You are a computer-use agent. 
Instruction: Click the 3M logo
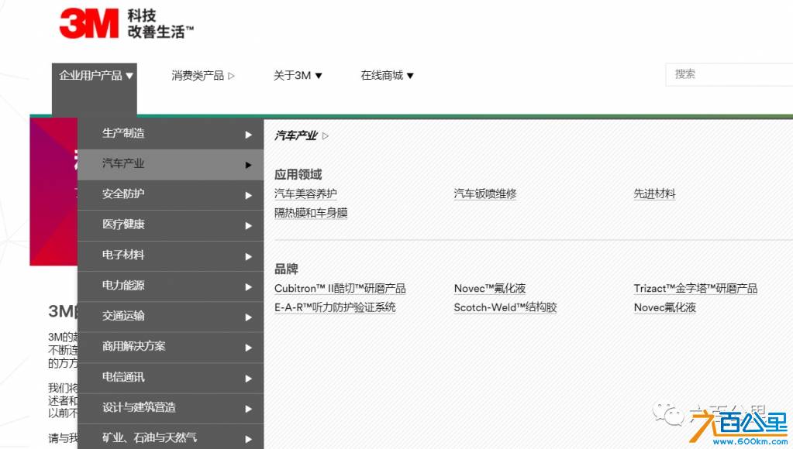tap(89, 23)
